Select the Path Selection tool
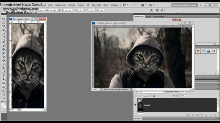 (4, 80)
